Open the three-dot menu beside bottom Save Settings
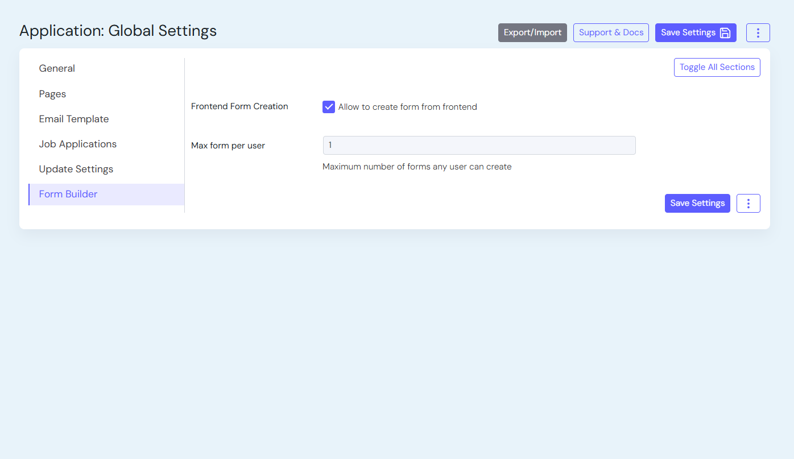The width and height of the screenshot is (794, 459). (x=748, y=204)
